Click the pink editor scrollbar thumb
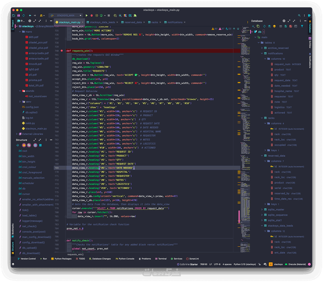 pos(239,217)
